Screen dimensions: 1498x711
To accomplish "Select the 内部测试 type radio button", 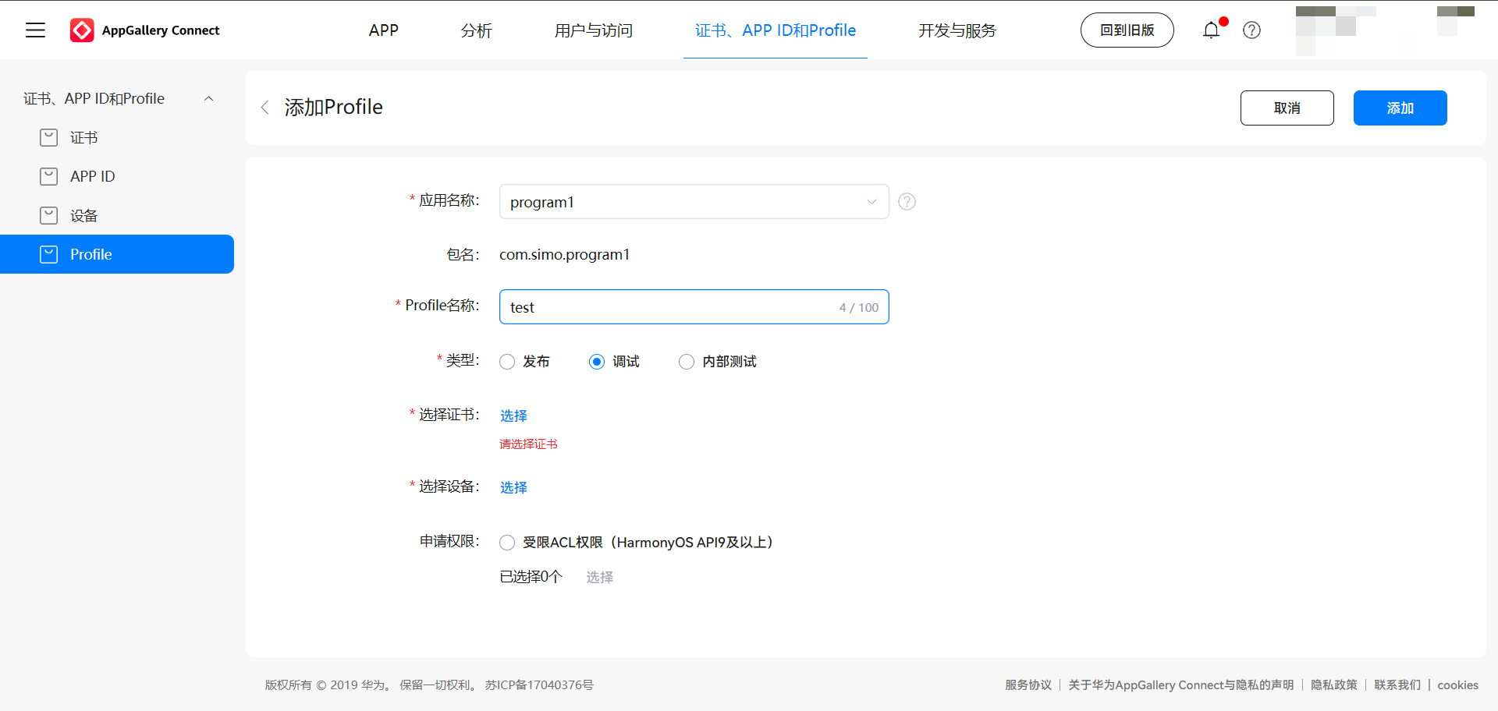I will click(x=687, y=362).
